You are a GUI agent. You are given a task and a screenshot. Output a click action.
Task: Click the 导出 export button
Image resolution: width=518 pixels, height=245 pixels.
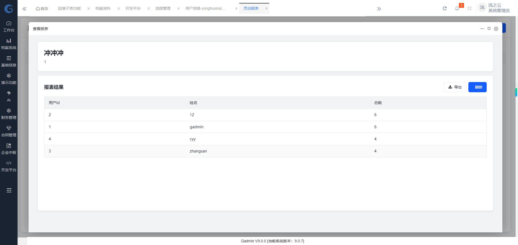(455, 87)
